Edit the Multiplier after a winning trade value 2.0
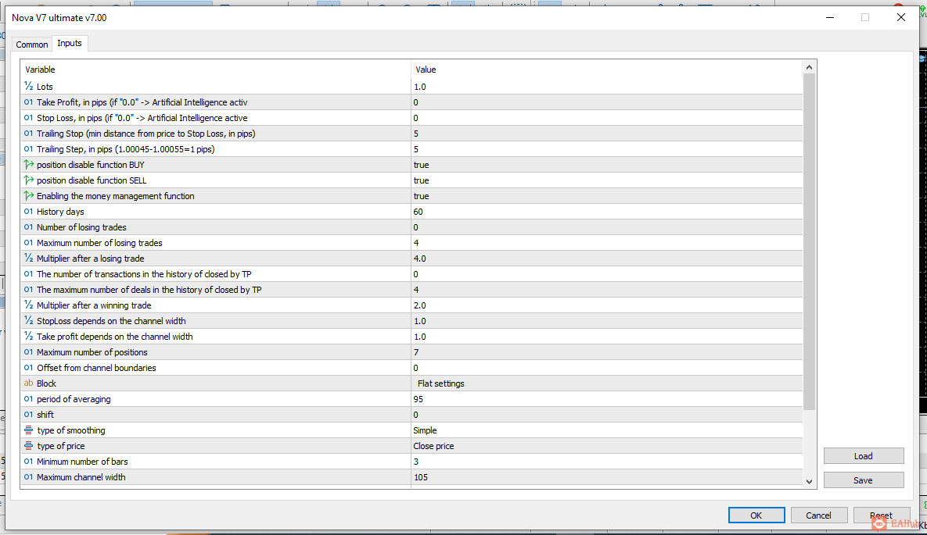Viewport: 927px width, 535px height. 606,305
